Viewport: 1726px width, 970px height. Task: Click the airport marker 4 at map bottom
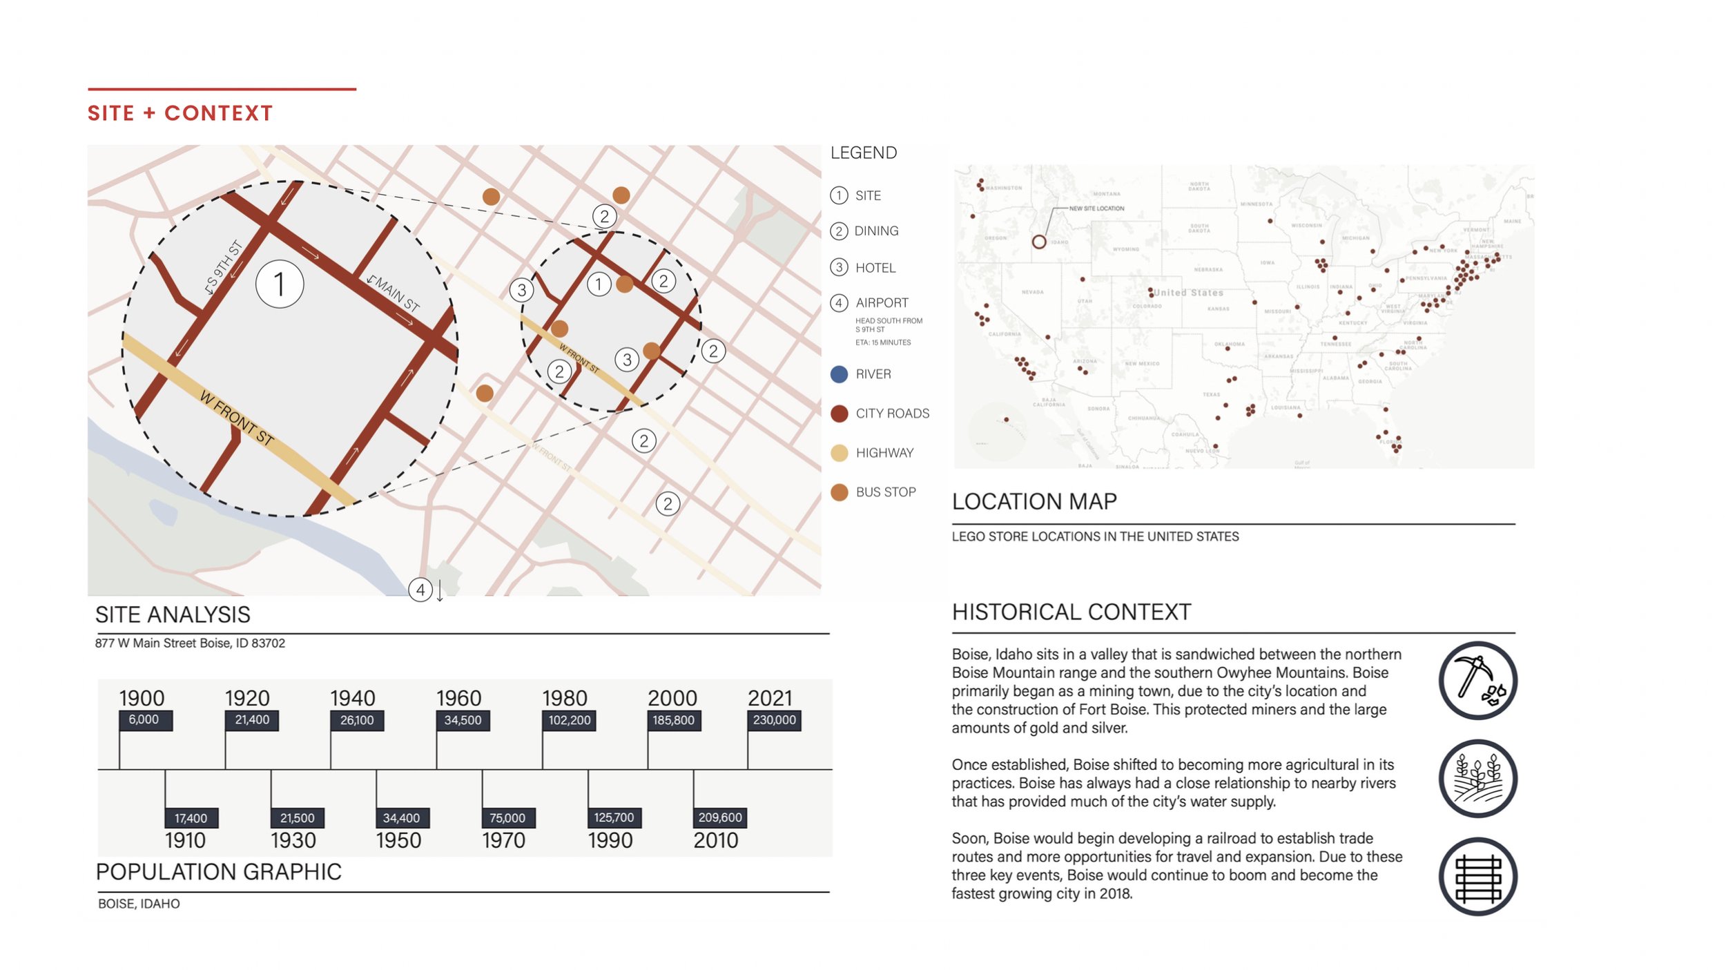coord(420,590)
